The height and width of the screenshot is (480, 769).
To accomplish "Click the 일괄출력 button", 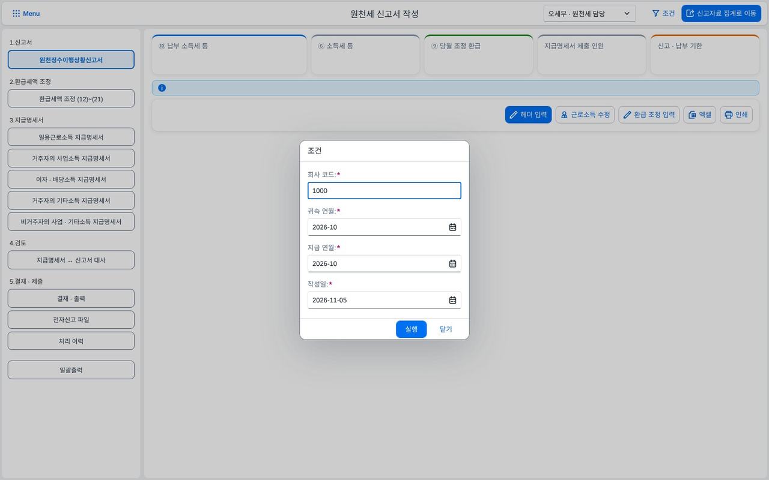I will pos(71,370).
